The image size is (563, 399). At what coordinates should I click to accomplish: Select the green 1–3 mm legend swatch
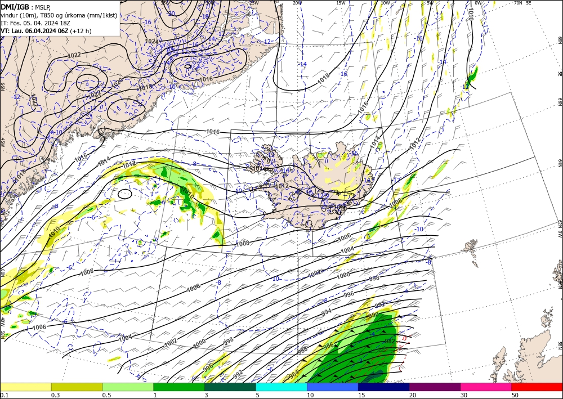tap(179, 387)
